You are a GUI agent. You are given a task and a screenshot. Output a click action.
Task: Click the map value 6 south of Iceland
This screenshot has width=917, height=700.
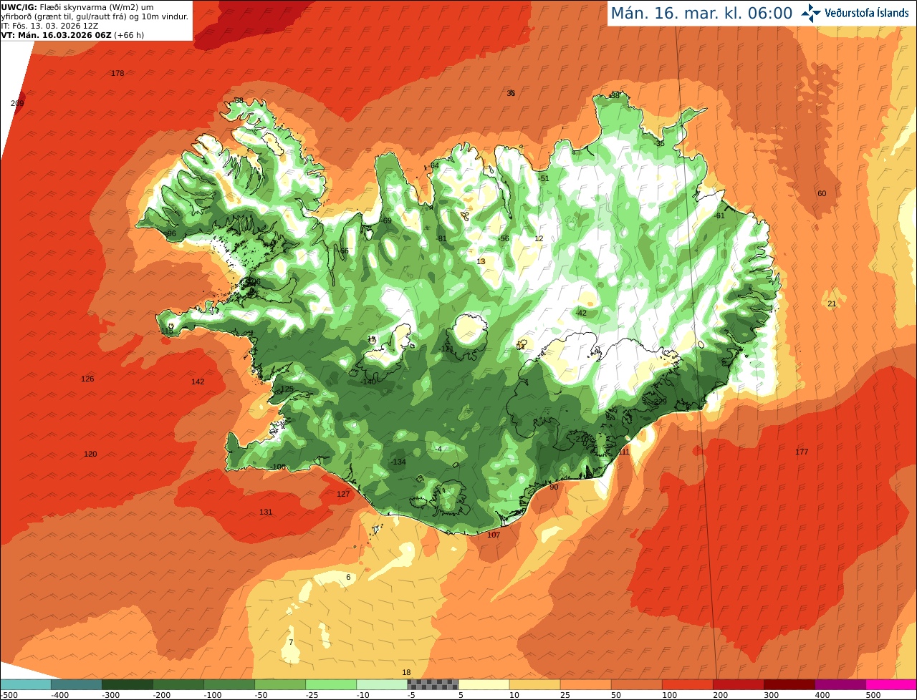[x=348, y=578]
